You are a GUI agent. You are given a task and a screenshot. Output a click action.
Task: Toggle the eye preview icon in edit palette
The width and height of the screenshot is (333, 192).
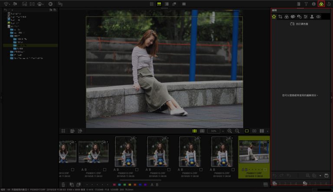pyautogui.click(x=318, y=16)
